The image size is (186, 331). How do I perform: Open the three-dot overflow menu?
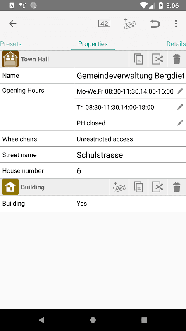[176, 24]
